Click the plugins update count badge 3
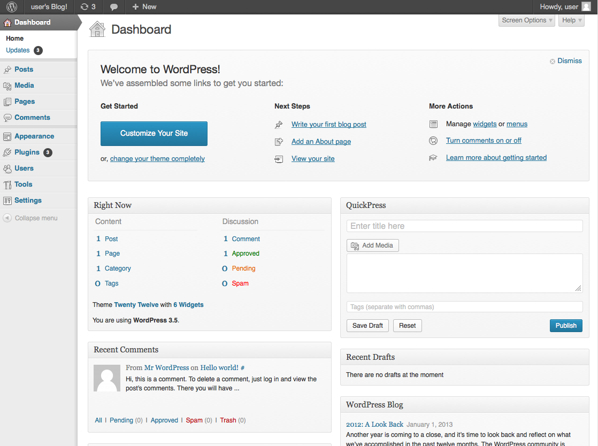The width and height of the screenshot is (598, 446). tap(48, 152)
